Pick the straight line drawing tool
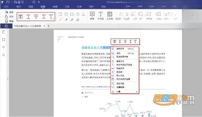The image size is (202, 117). pos(60,20)
